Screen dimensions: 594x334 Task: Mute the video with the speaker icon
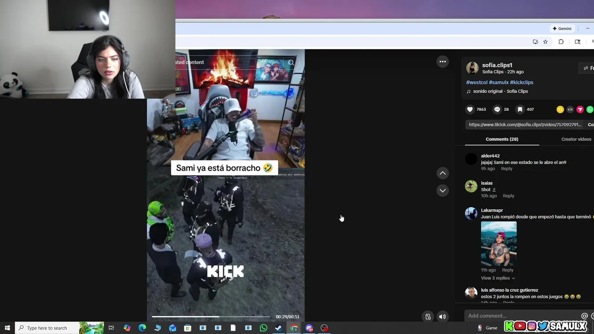coord(442,317)
